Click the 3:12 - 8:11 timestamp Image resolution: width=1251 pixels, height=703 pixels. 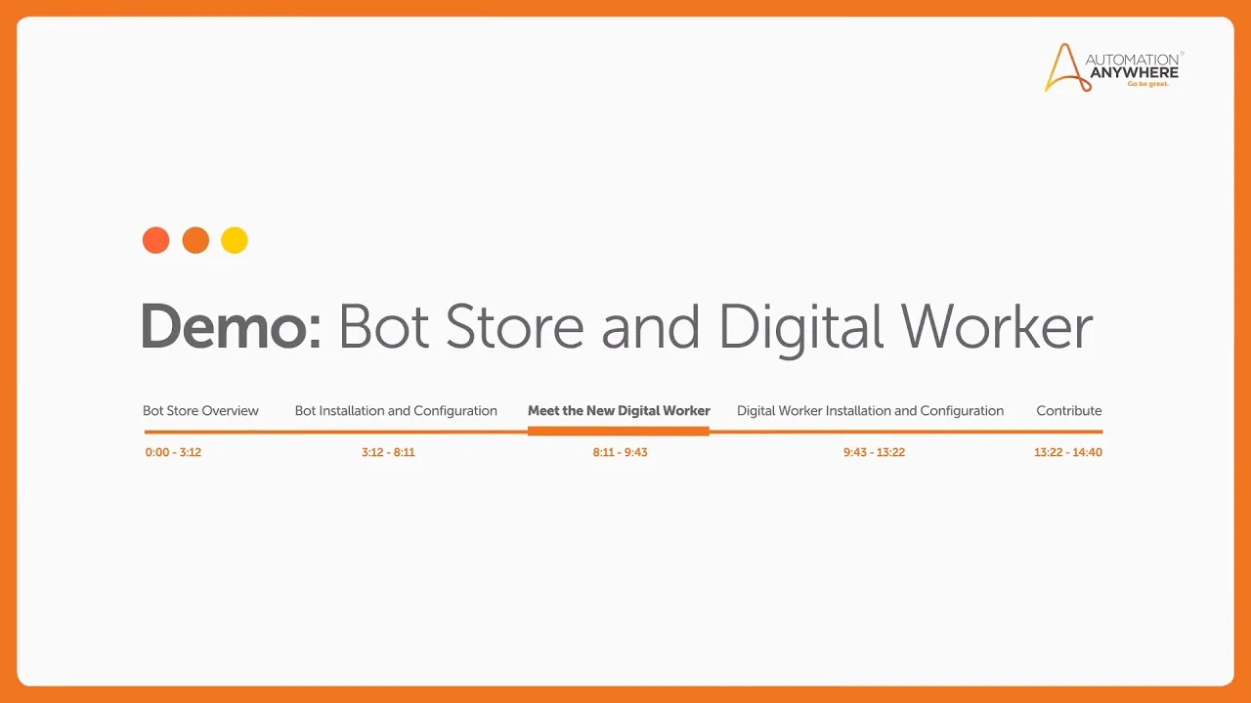(x=388, y=452)
